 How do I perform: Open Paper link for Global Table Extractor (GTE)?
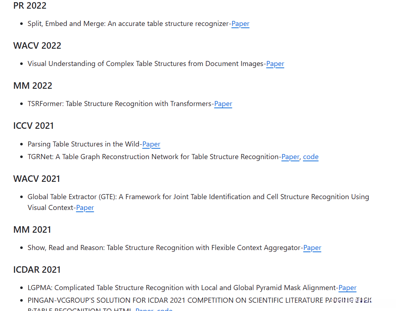(85, 208)
